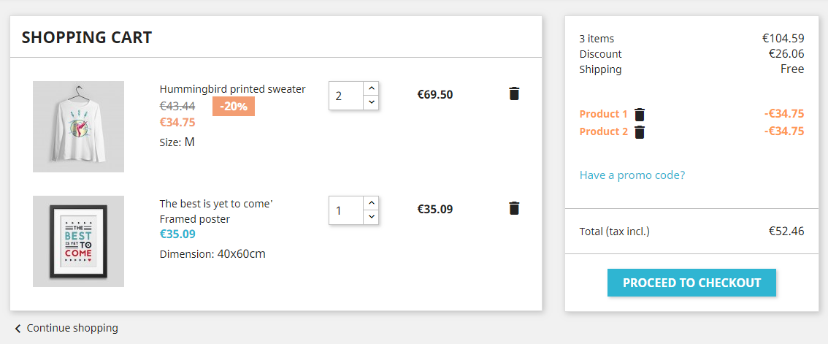The width and height of the screenshot is (828, 344).
Task: Go back via Continue shopping link
Action: pyautogui.click(x=72, y=329)
